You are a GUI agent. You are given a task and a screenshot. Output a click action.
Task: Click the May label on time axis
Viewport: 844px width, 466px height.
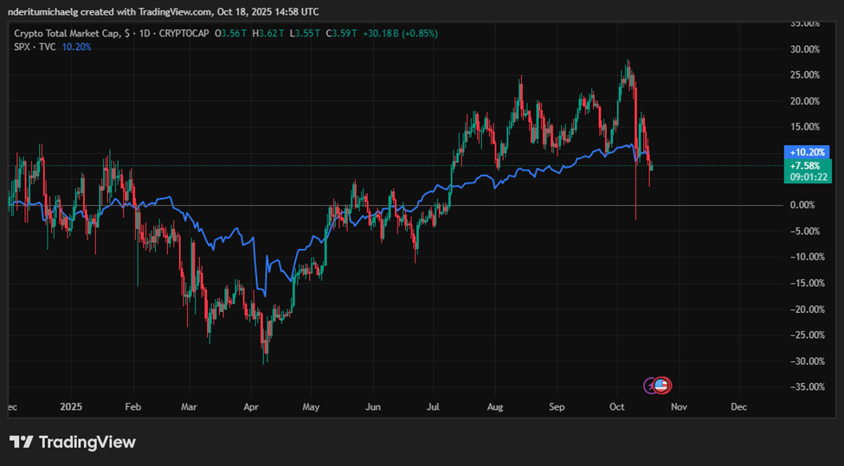(311, 407)
